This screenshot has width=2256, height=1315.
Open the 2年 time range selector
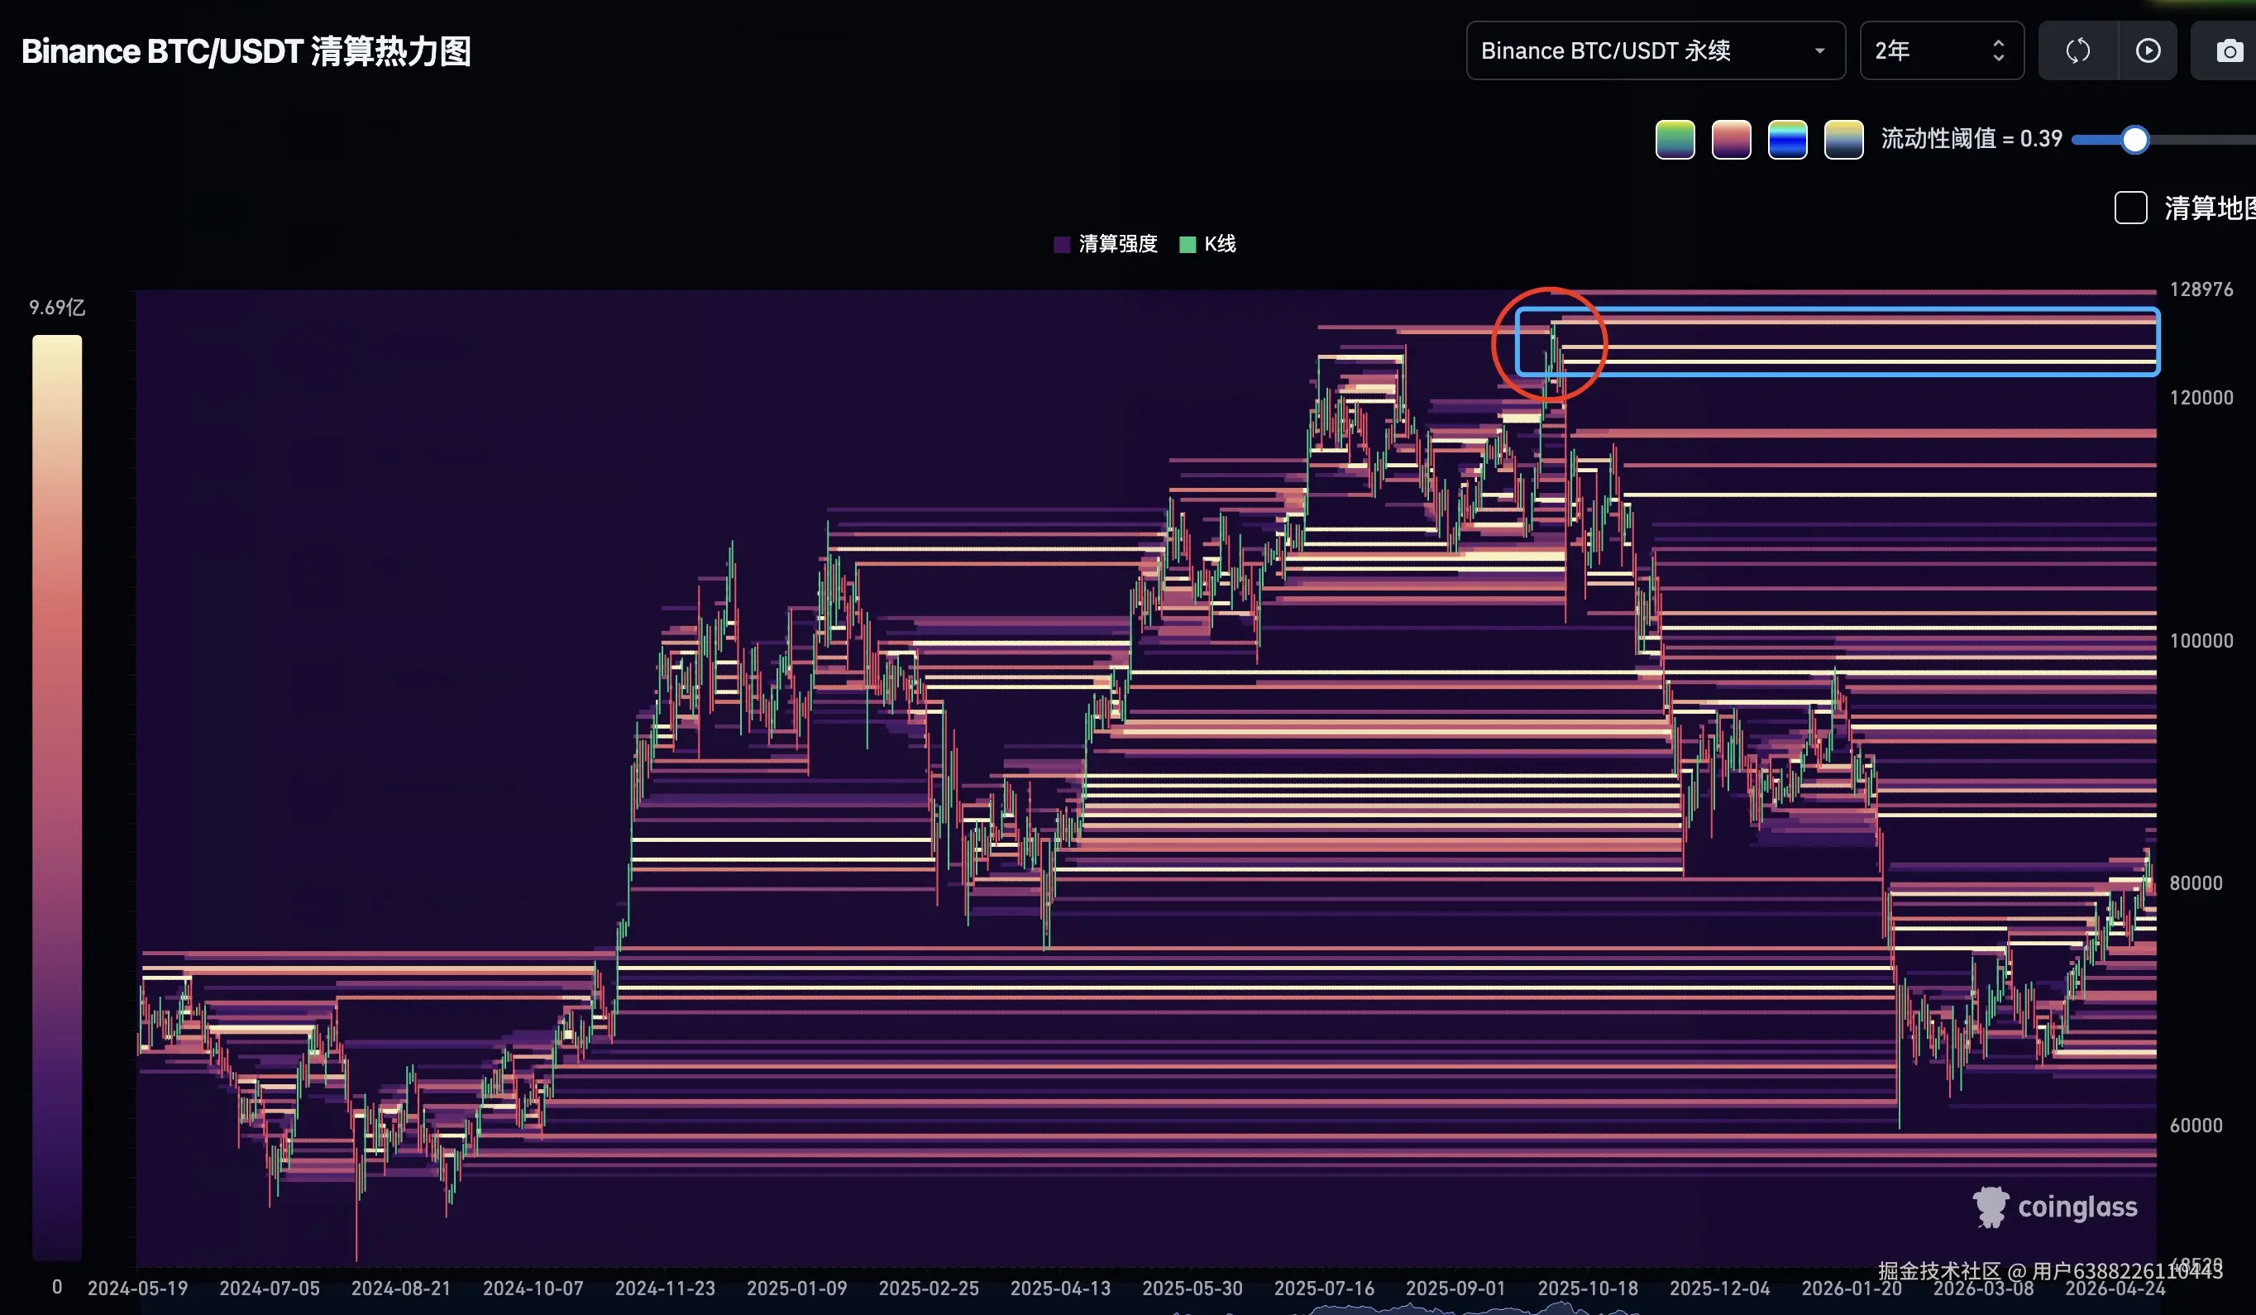pyautogui.click(x=1942, y=51)
